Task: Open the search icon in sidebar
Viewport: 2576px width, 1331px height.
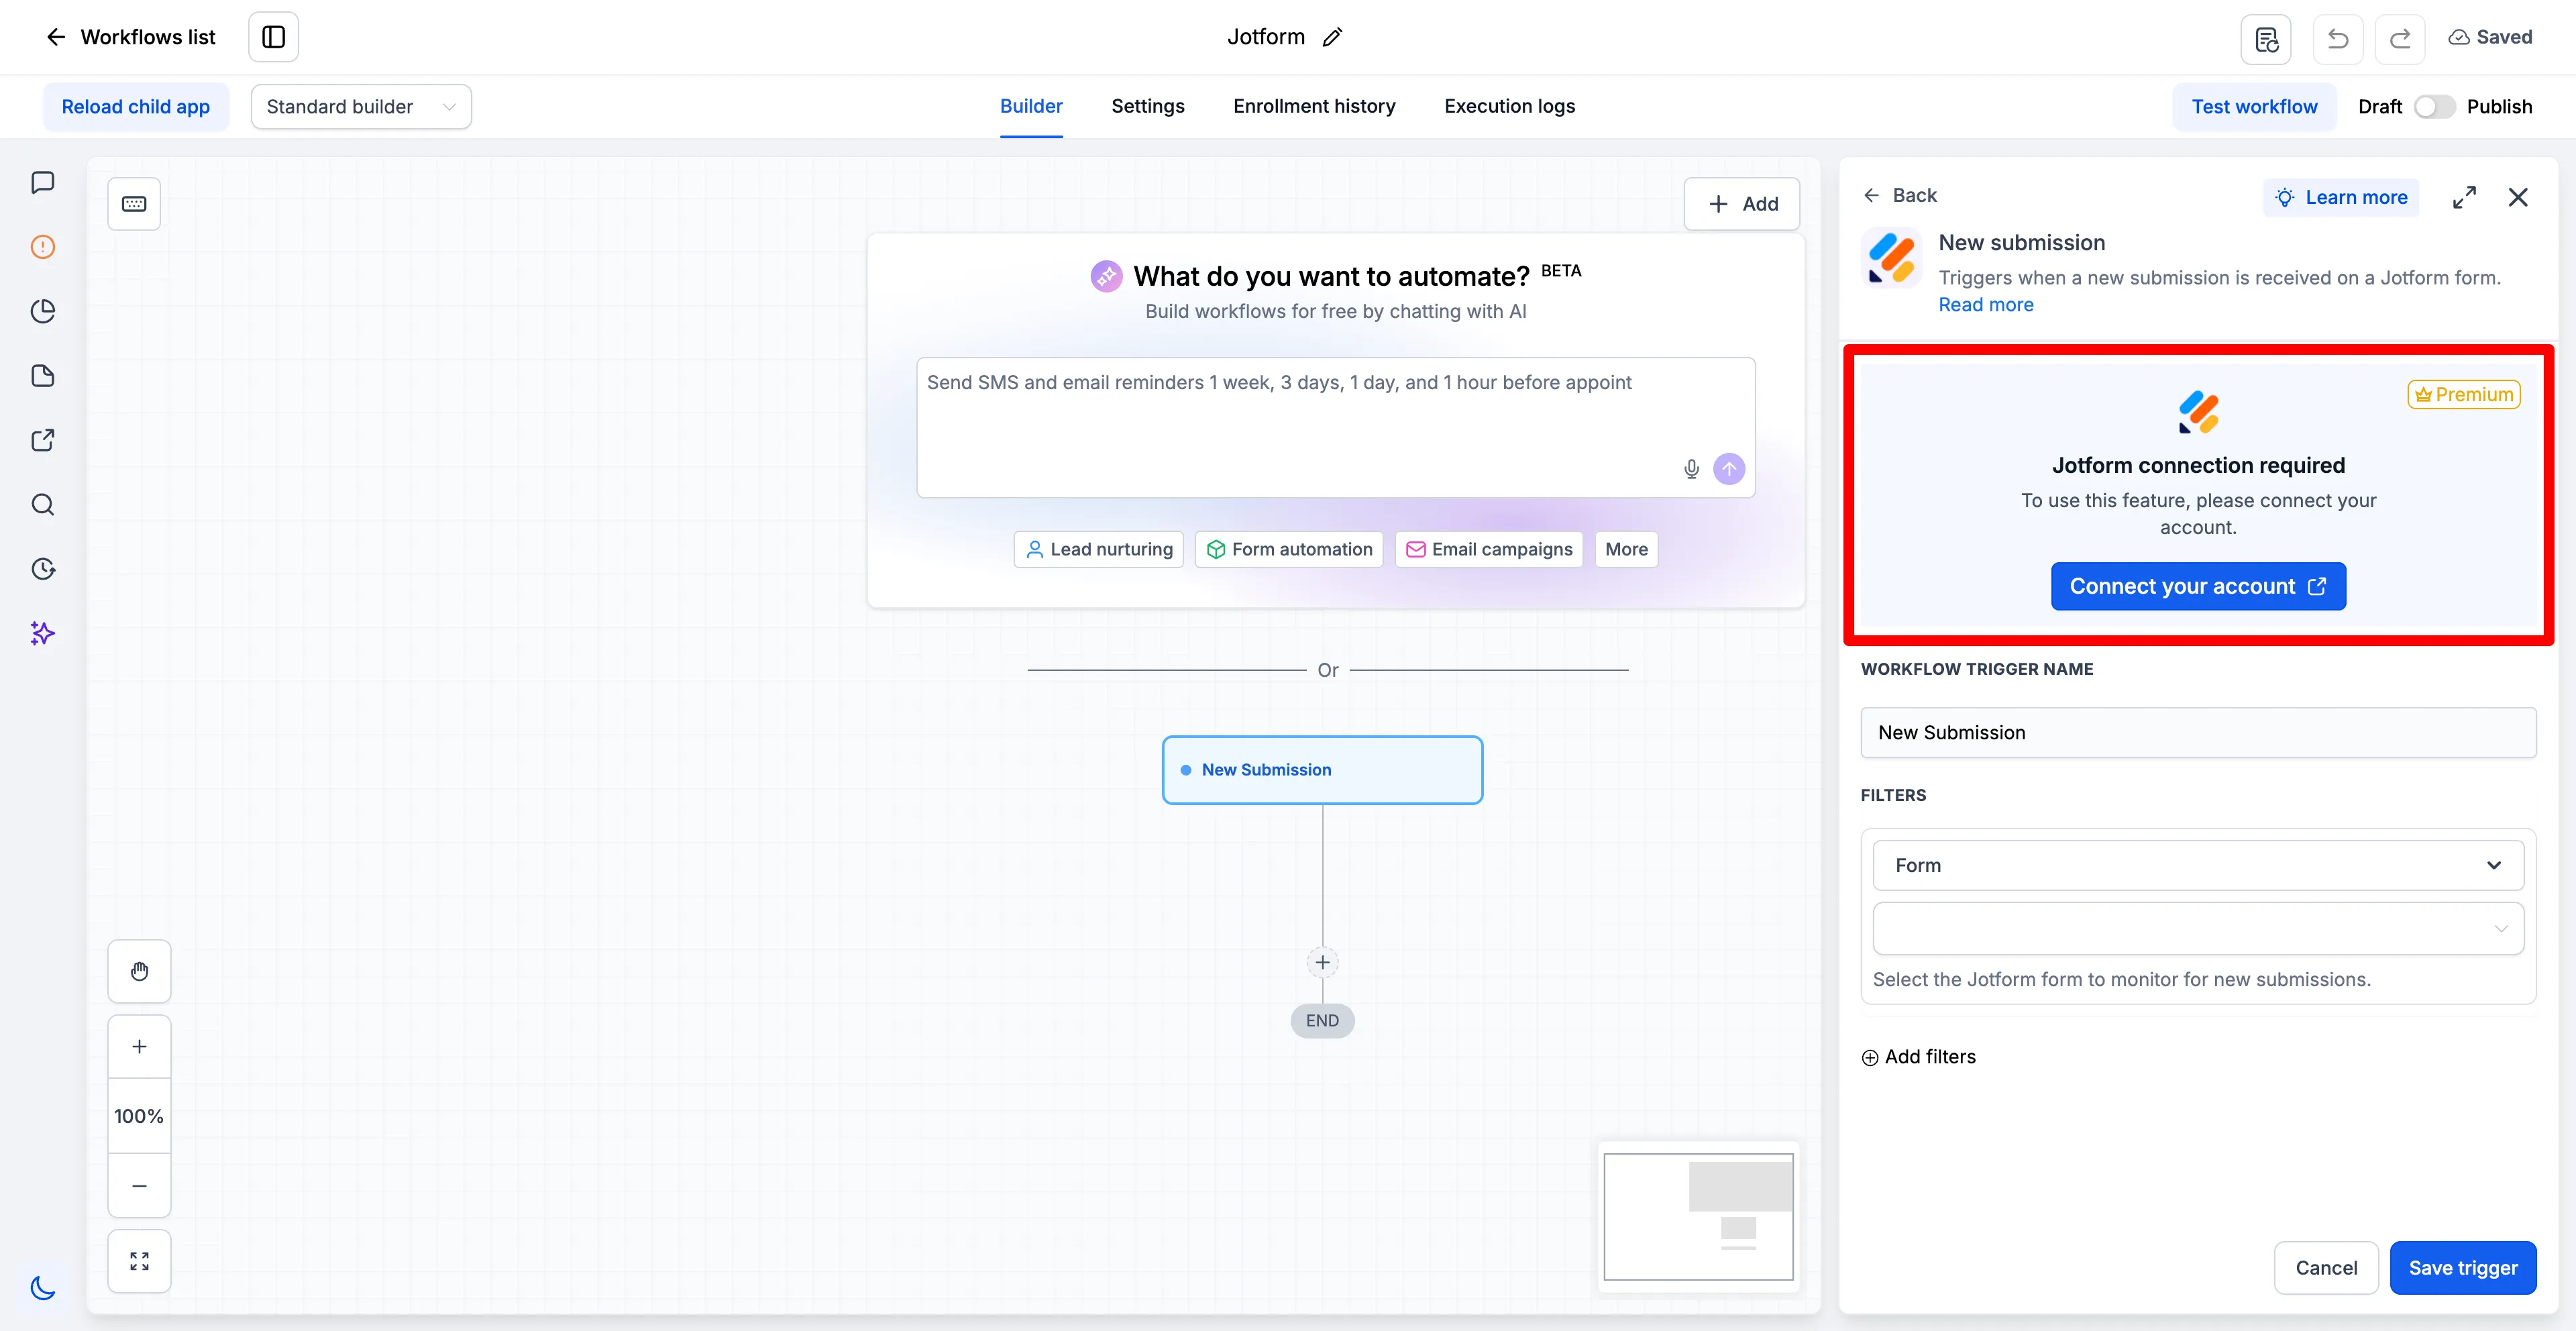Action: (x=43, y=505)
